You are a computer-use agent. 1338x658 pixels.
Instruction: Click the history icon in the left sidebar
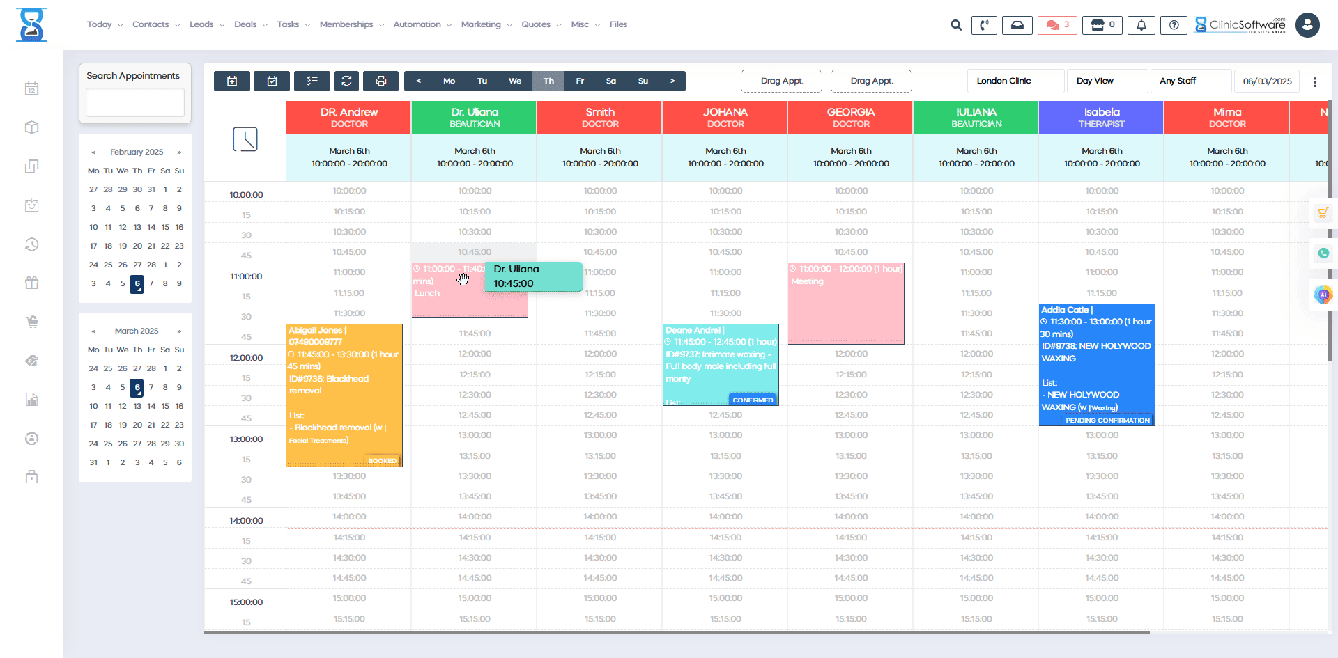click(31, 244)
